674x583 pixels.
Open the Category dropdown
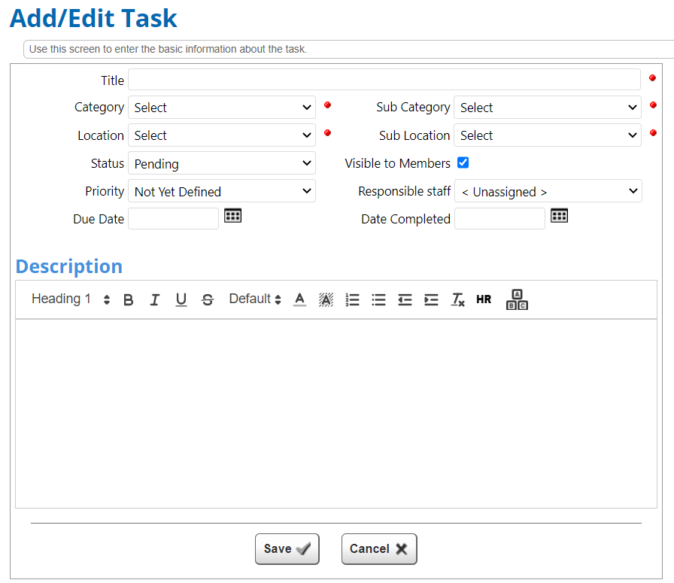point(222,107)
